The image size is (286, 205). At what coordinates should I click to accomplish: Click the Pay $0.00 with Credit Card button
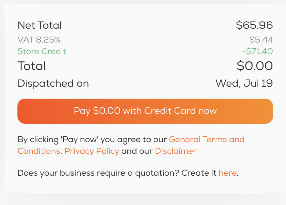145,111
